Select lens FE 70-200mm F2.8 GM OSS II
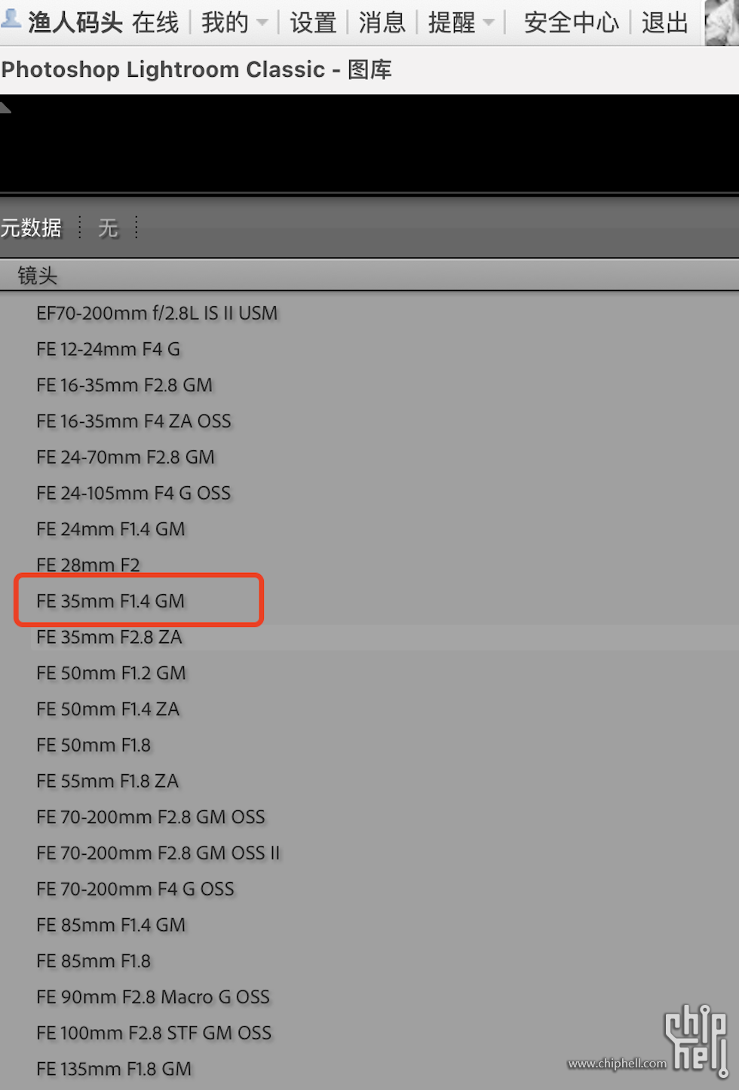The image size is (739, 1090). pyautogui.click(x=158, y=853)
